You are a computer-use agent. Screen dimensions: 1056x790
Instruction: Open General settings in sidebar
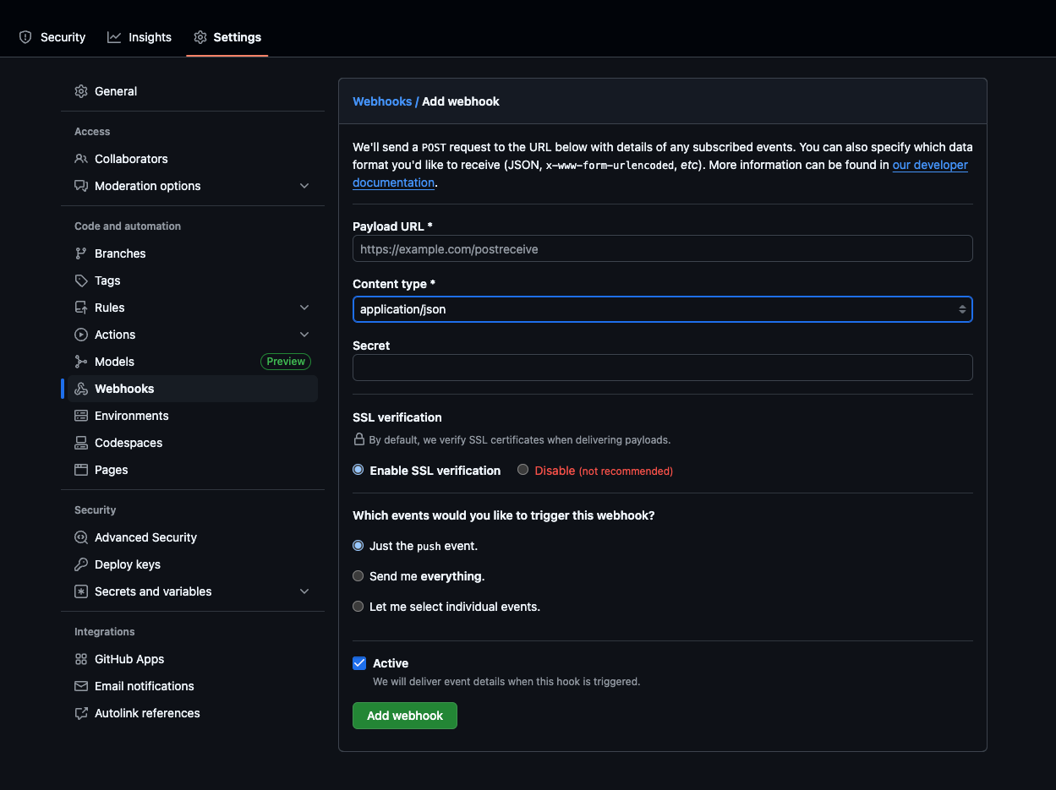(x=193, y=91)
